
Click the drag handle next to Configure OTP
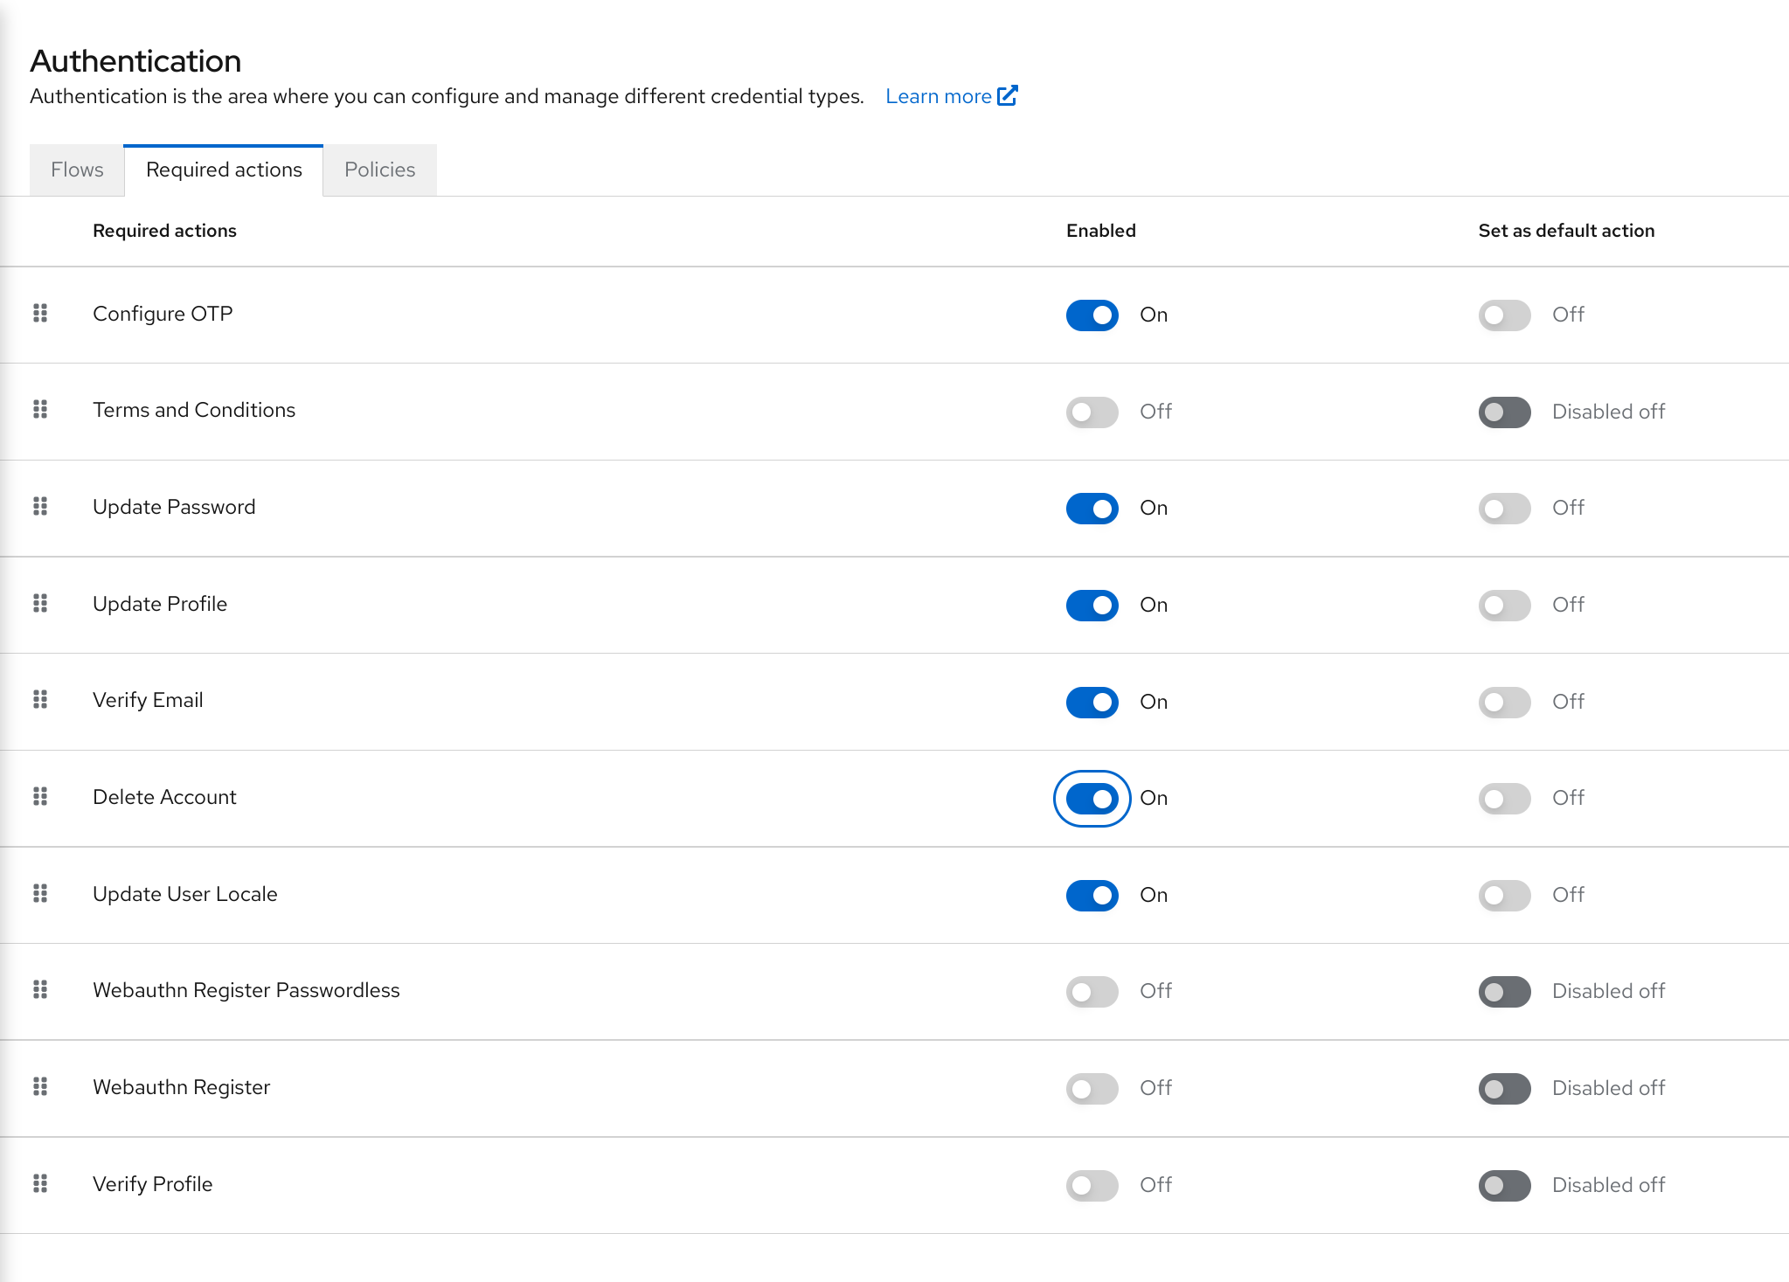(39, 314)
